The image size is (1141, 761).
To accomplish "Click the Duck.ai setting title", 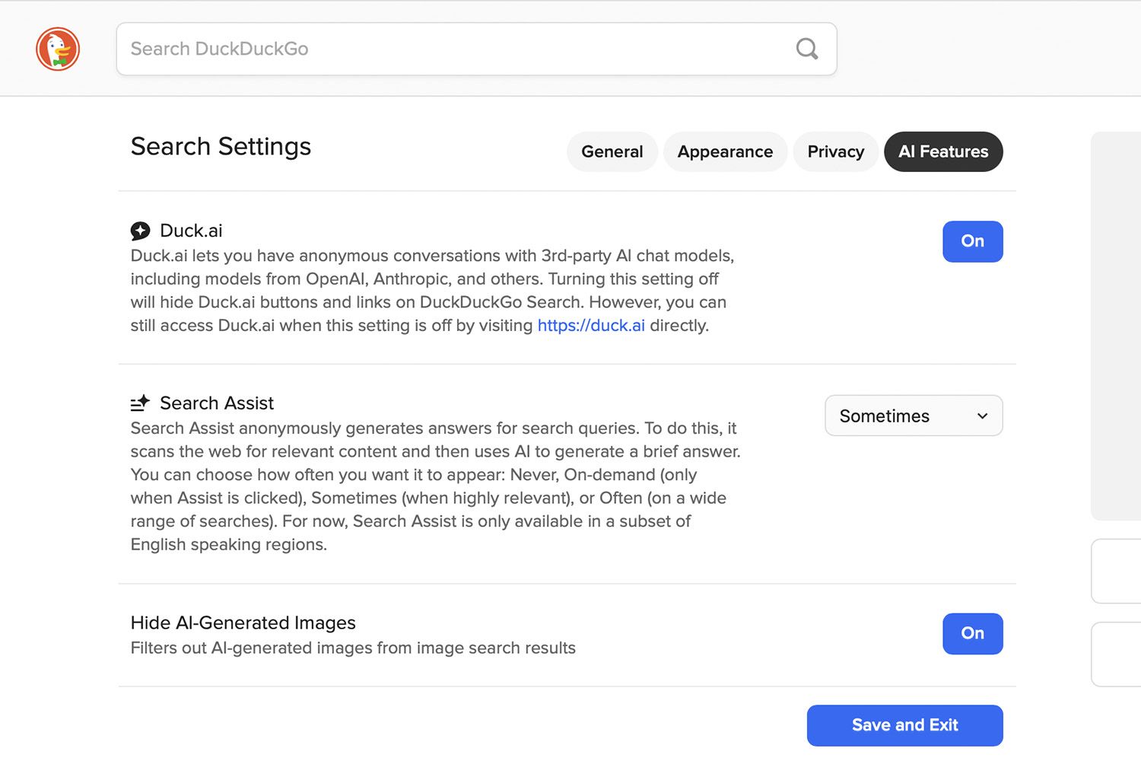I will tap(191, 231).
